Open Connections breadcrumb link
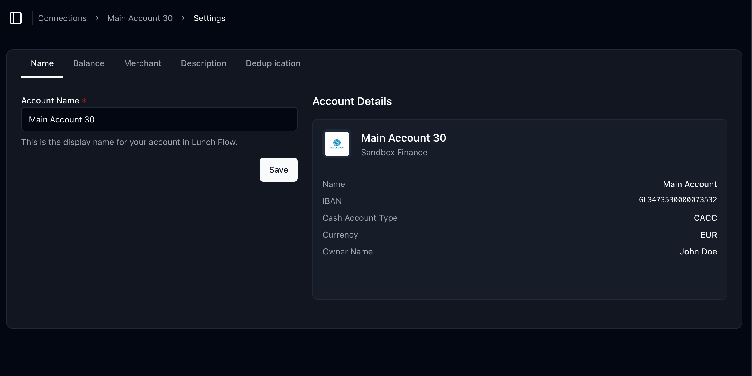The image size is (752, 376). click(62, 18)
